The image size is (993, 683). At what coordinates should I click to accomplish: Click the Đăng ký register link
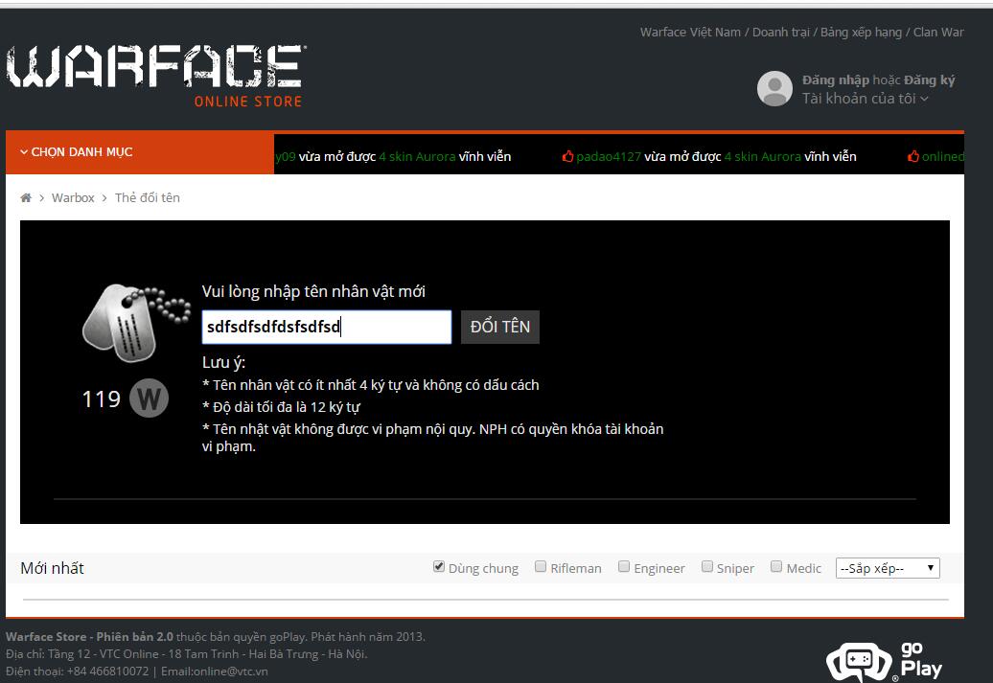point(929,80)
